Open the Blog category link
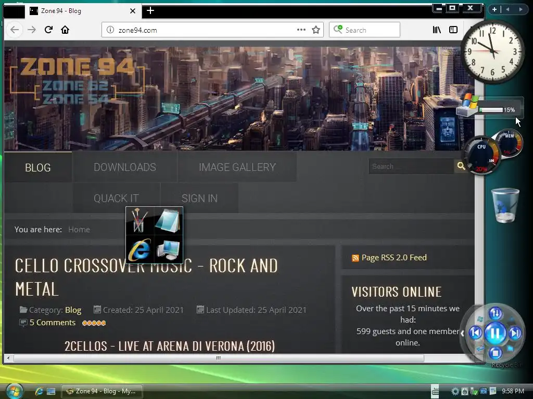 coord(73,310)
